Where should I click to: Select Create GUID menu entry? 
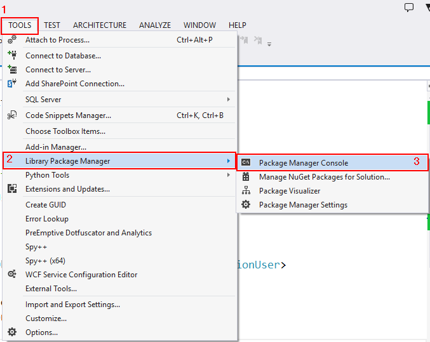coord(46,205)
